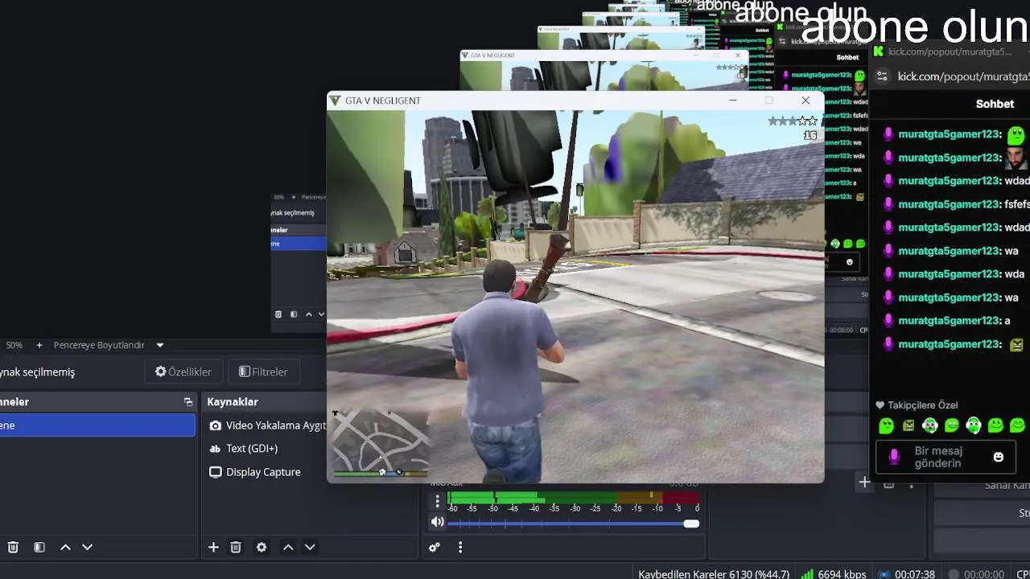Open source properties gear in Kaynaklar toolbar
The width and height of the screenshot is (1030, 579).
[x=262, y=547]
